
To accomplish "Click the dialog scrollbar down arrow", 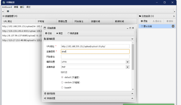I will 133,89.
